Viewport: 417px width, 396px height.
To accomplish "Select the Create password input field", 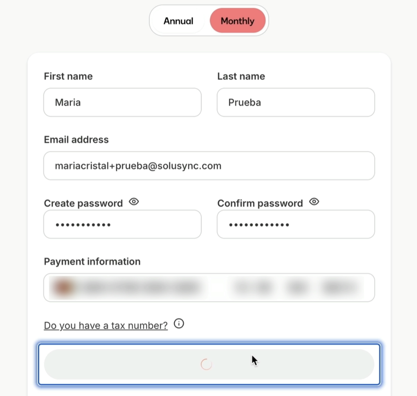I will 122,225.
